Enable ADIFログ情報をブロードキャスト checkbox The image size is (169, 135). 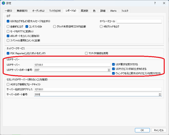click(8, 84)
